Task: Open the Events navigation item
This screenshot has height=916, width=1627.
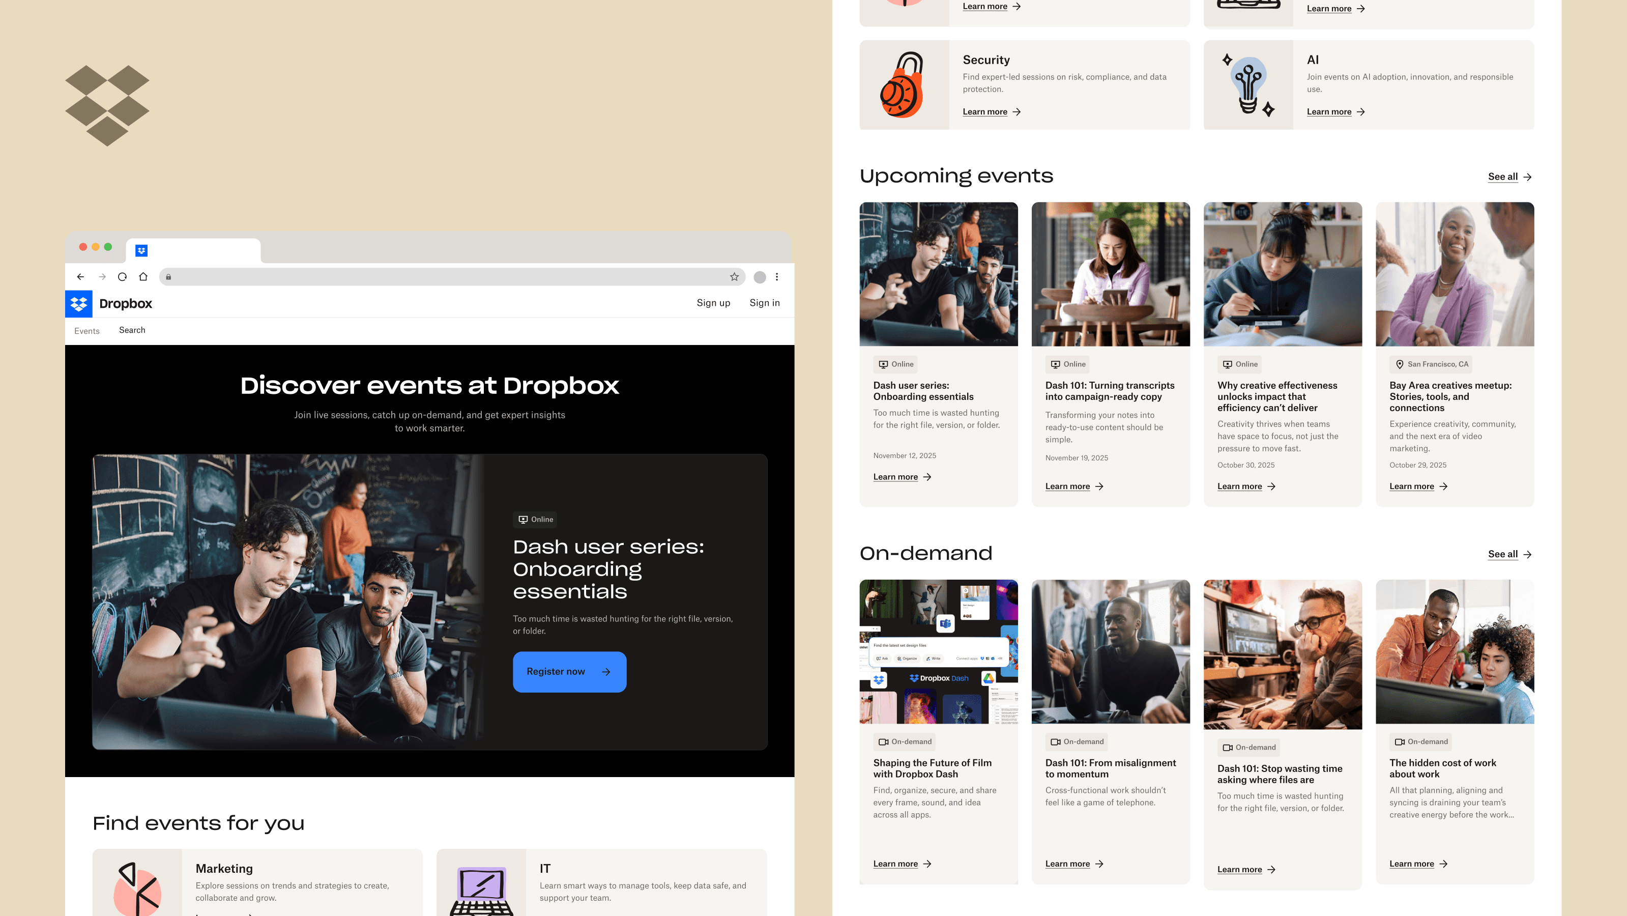Action: (86, 331)
